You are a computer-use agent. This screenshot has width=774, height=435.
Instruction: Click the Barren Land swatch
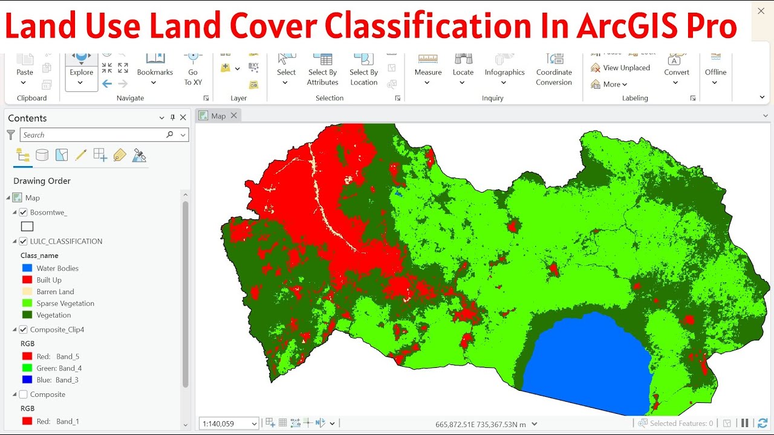(x=27, y=291)
